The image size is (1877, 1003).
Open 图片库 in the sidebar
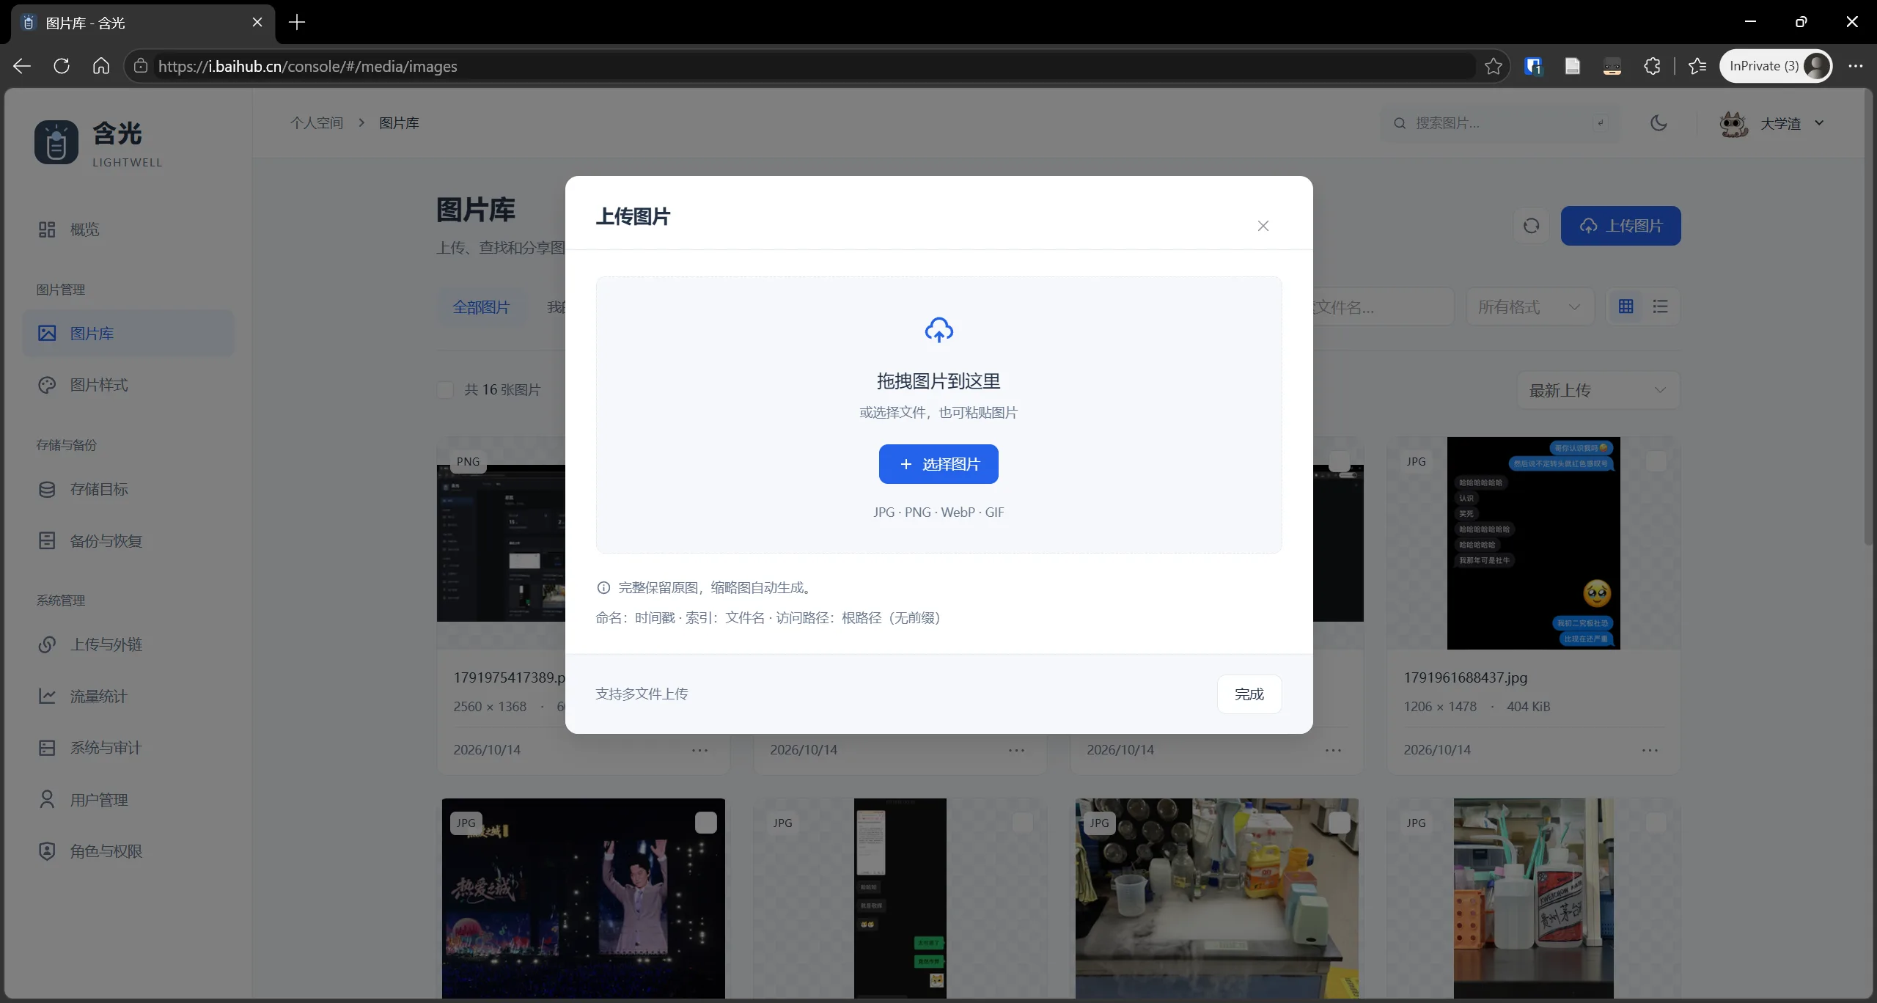[128, 333]
